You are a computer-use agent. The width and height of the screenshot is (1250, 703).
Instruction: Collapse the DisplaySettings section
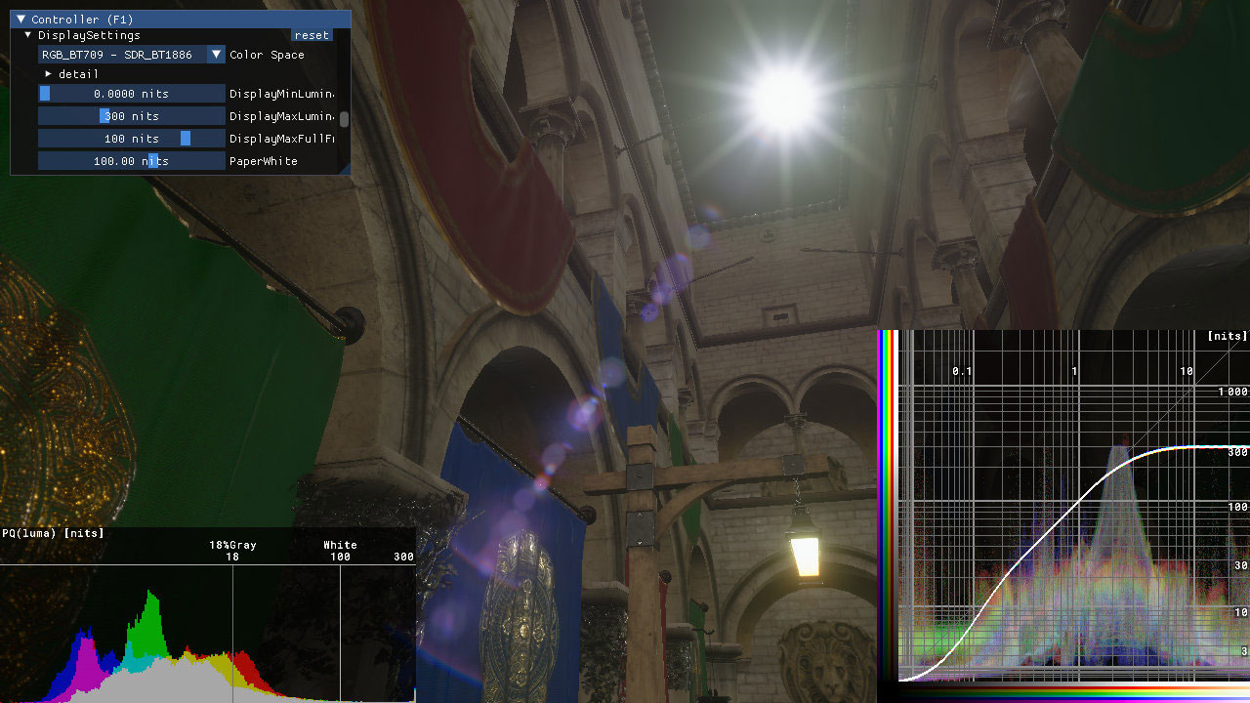point(28,35)
